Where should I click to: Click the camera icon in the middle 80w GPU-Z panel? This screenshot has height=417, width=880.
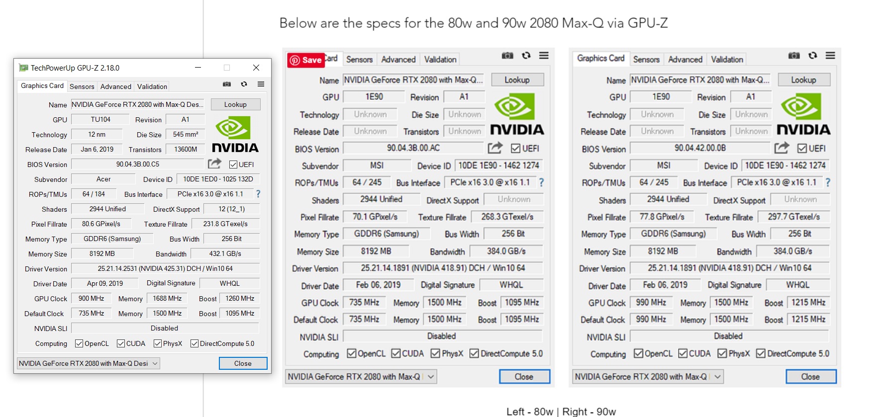point(507,56)
